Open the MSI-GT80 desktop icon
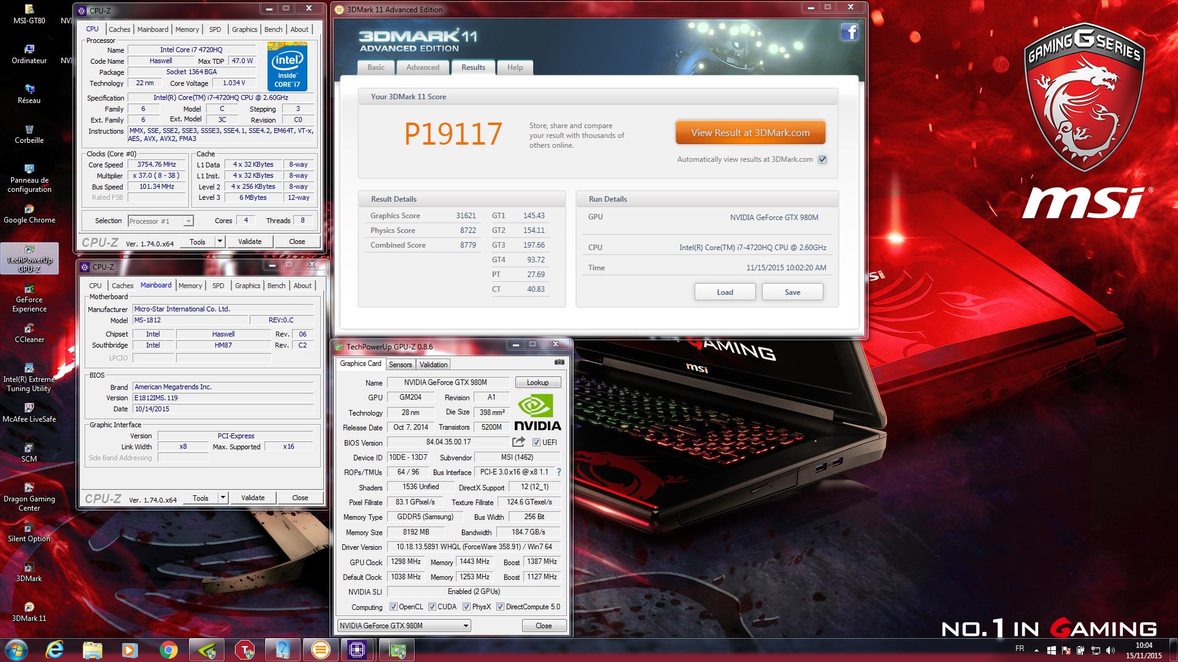 [x=29, y=14]
